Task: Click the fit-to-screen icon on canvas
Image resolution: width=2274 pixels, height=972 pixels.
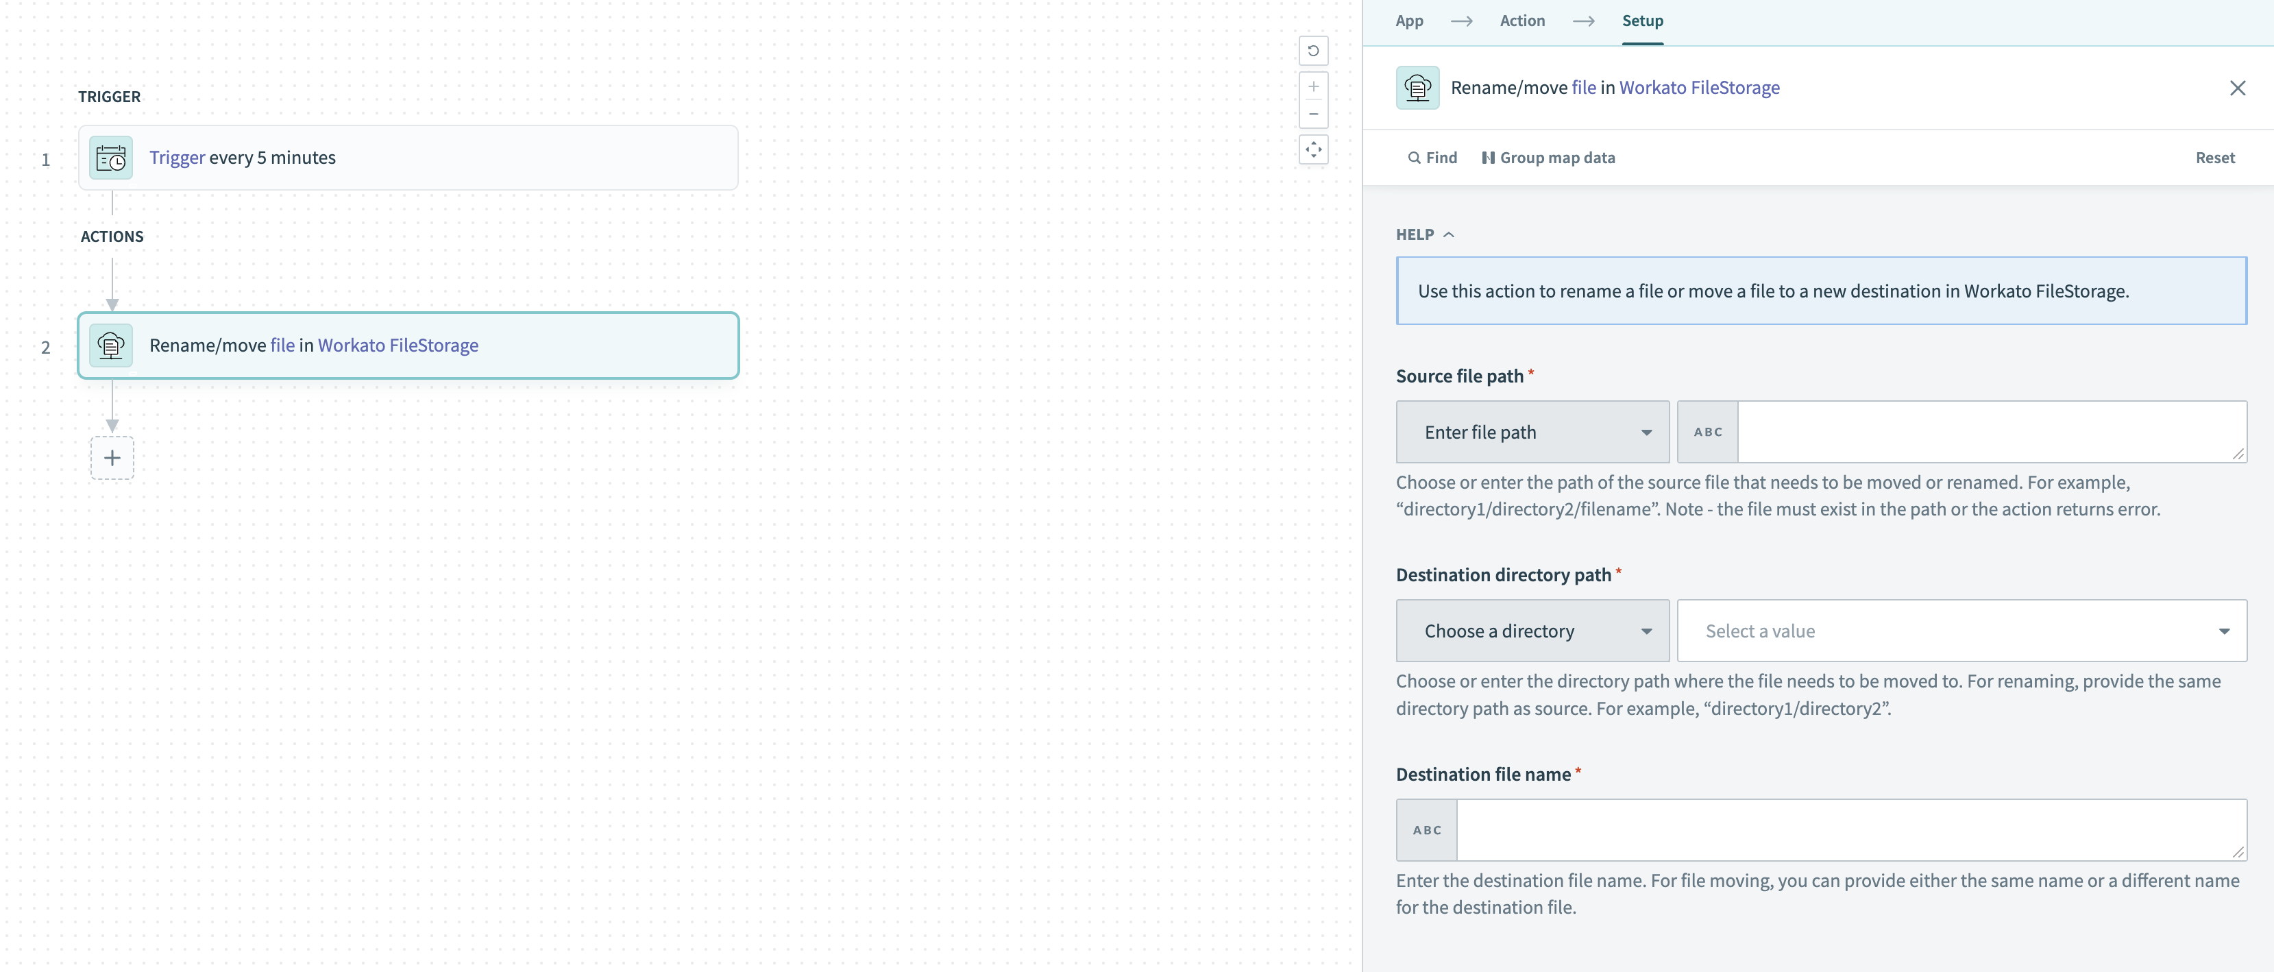Action: pos(1311,148)
